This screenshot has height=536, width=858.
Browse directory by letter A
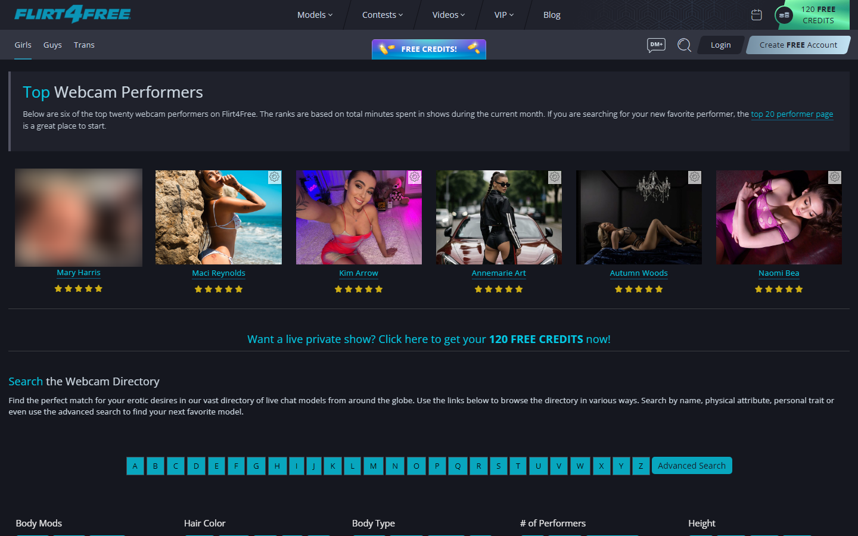point(135,466)
